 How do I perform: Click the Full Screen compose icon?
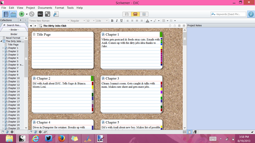pos(47,14)
